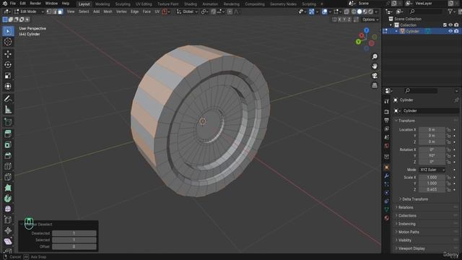462x260 pixels.
Task: Click the Rotation Y value field
Action: tap(432, 156)
